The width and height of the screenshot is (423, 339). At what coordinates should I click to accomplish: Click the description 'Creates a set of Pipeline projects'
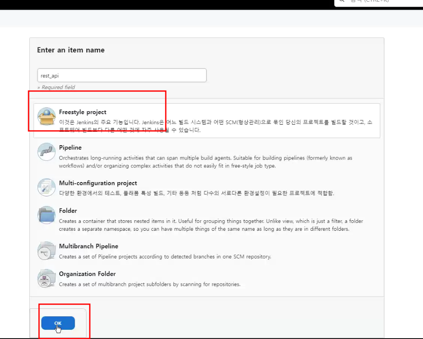[x=165, y=256]
